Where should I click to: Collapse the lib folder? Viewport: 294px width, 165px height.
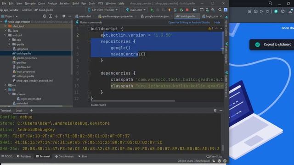(x=5, y=90)
